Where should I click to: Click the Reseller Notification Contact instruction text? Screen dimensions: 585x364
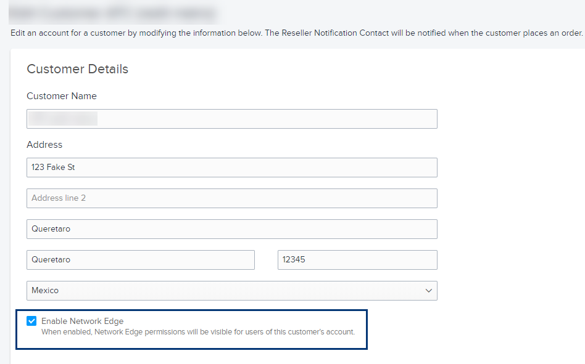297,33
